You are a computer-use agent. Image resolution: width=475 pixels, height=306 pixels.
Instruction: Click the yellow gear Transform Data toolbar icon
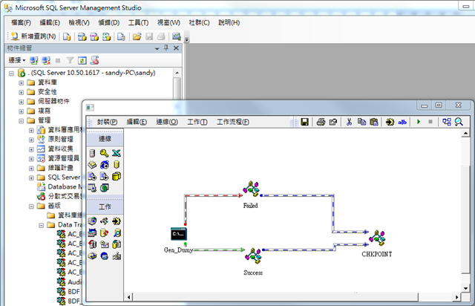coord(390,122)
